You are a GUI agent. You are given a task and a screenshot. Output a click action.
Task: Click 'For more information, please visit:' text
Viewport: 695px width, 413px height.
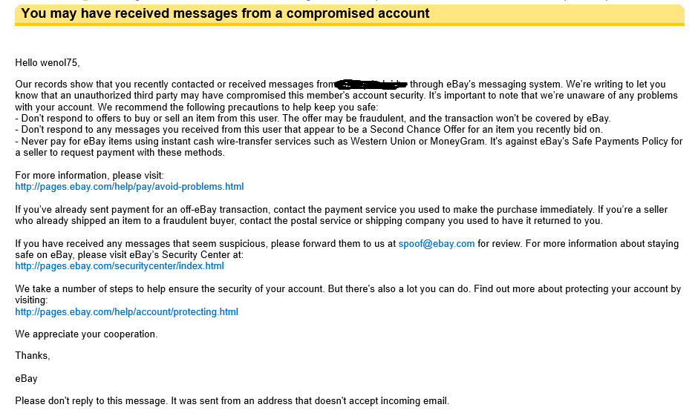coord(89,175)
